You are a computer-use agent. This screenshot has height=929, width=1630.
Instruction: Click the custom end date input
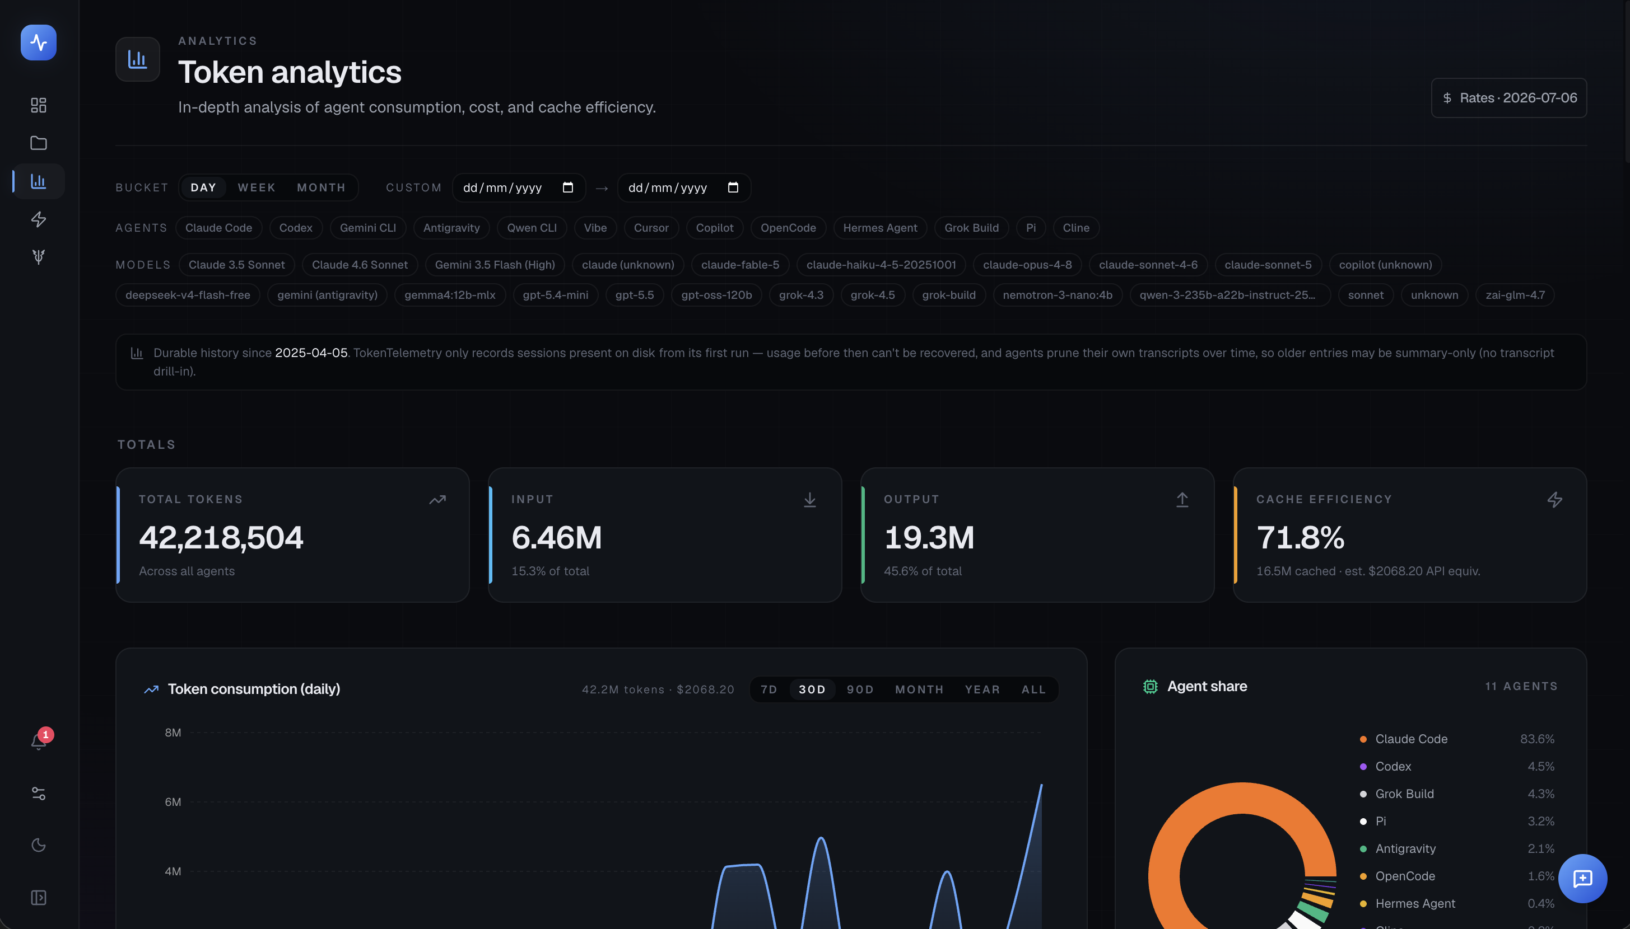684,187
